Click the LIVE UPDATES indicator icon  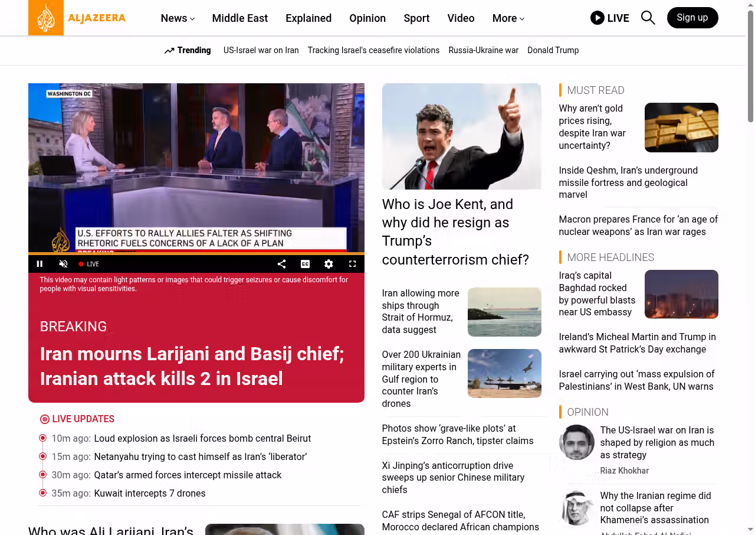[x=45, y=419]
